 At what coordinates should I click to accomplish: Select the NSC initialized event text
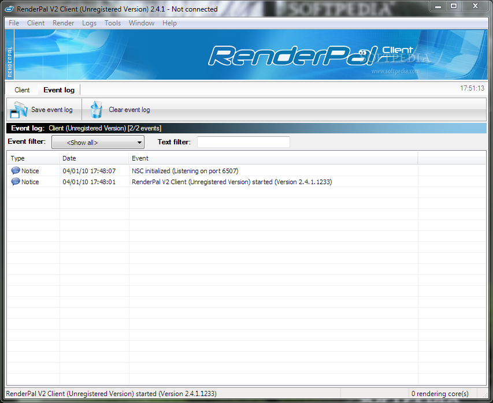(185, 171)
